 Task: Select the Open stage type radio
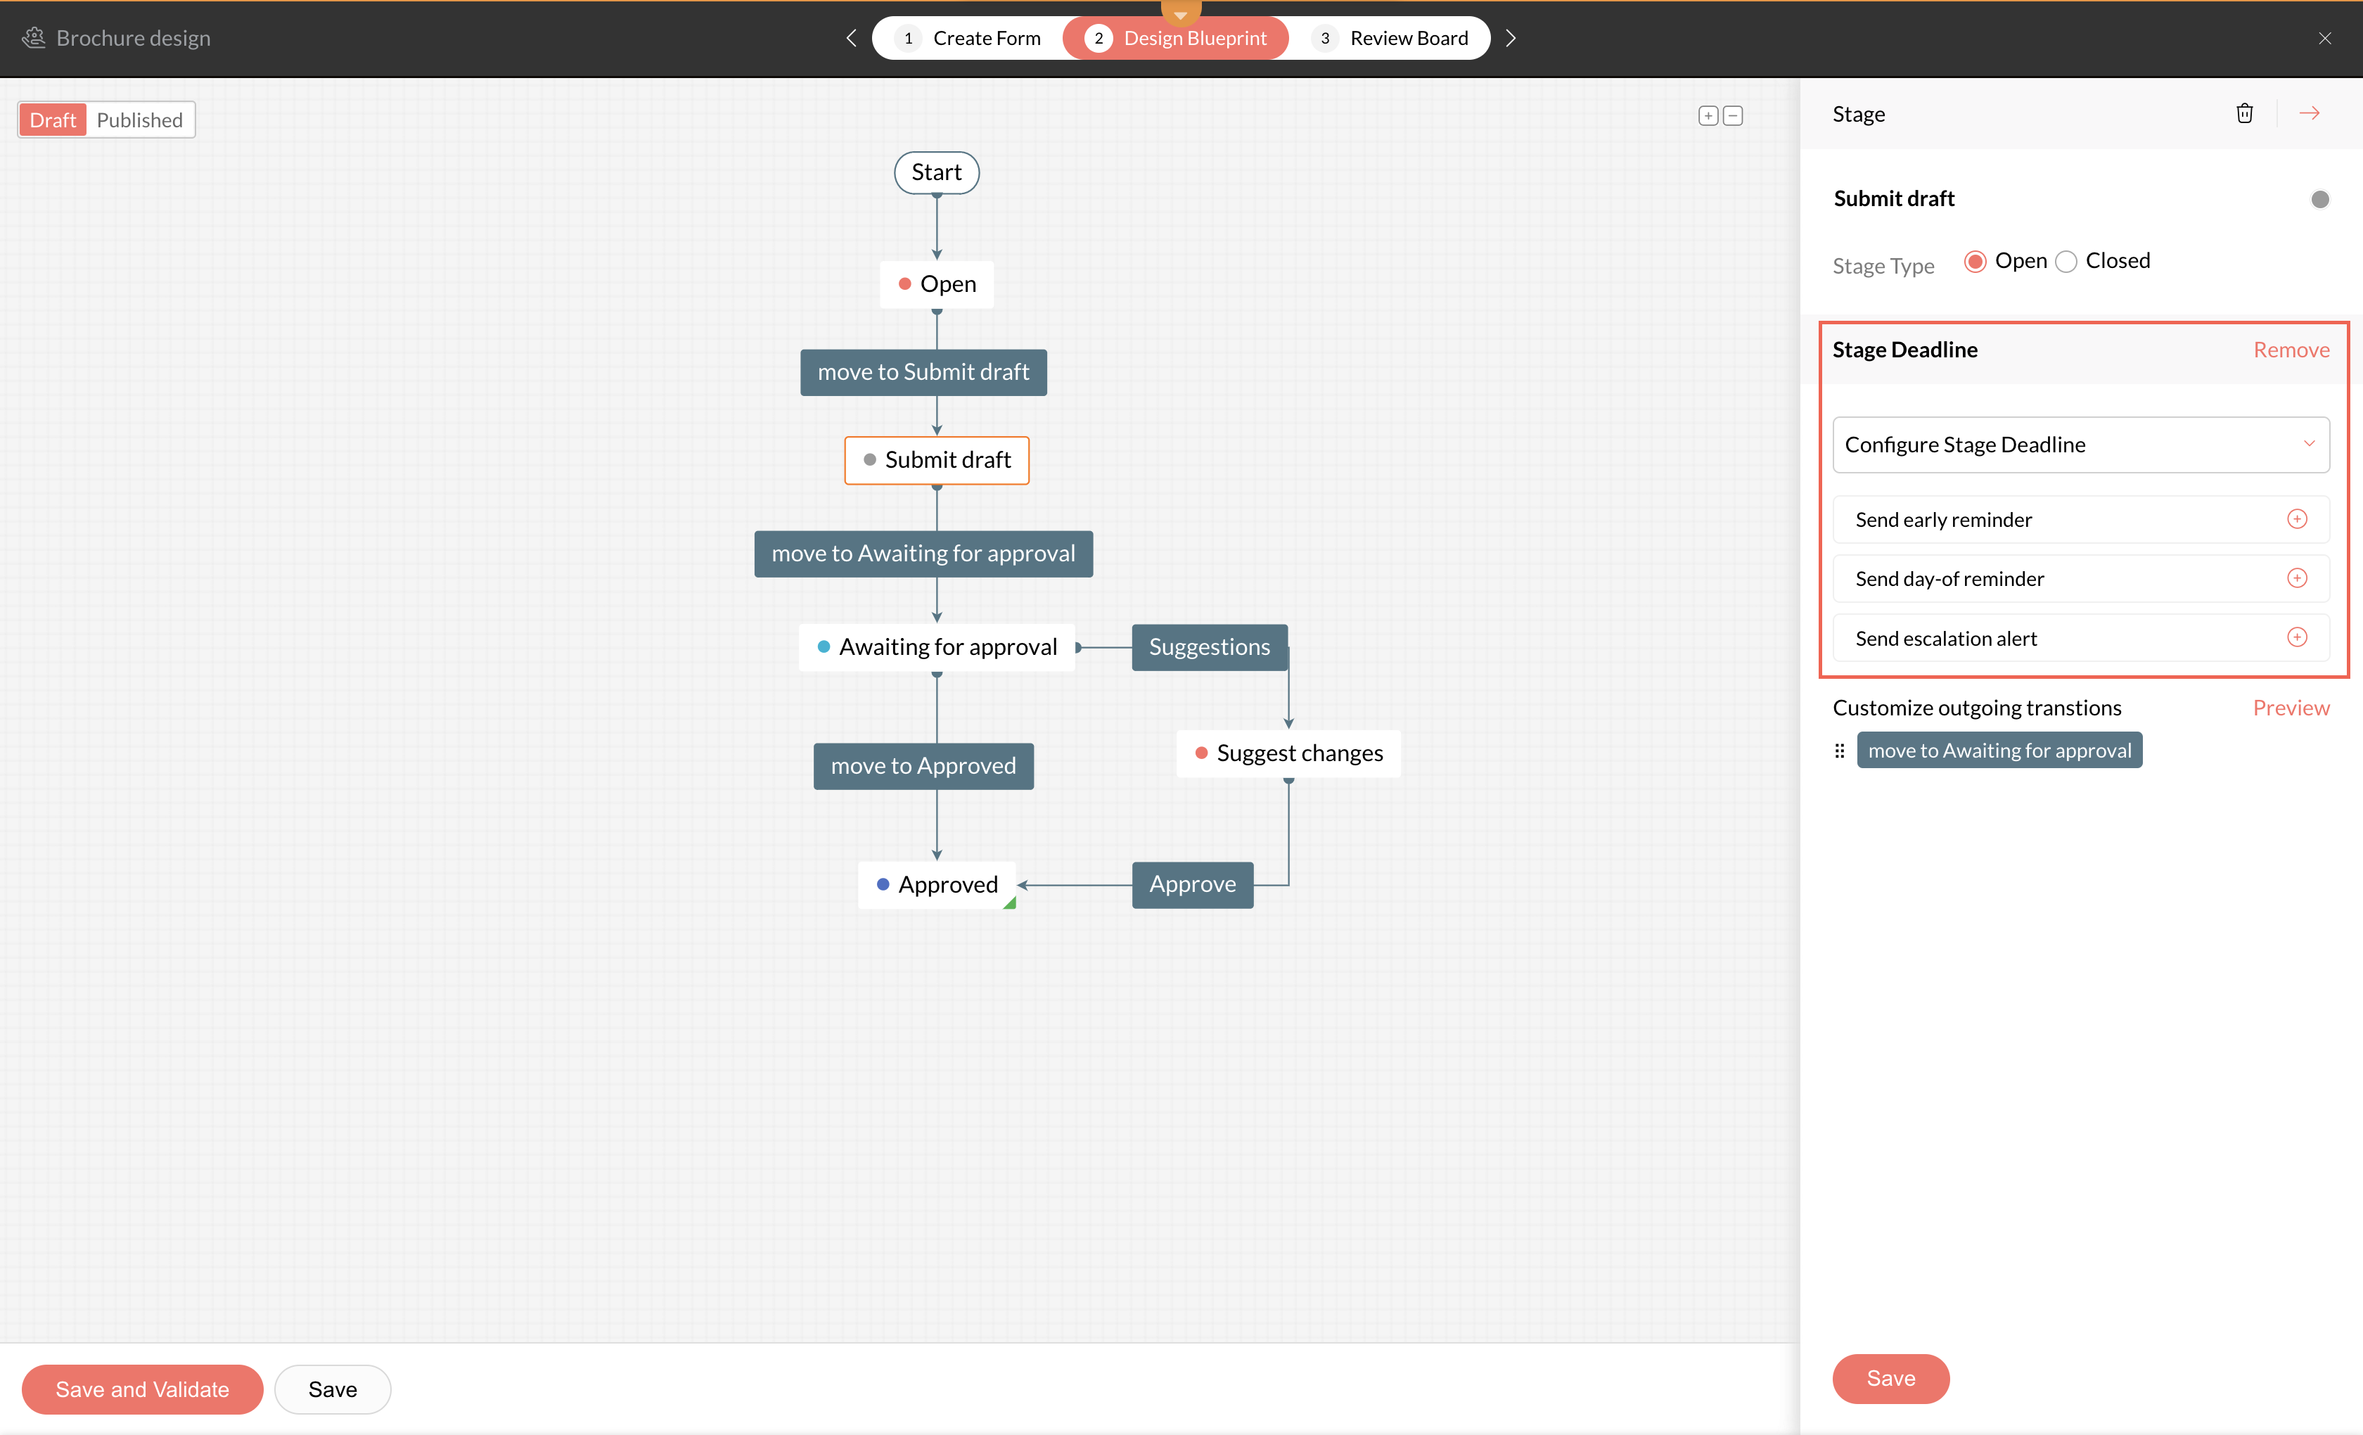click(1975, 262)
